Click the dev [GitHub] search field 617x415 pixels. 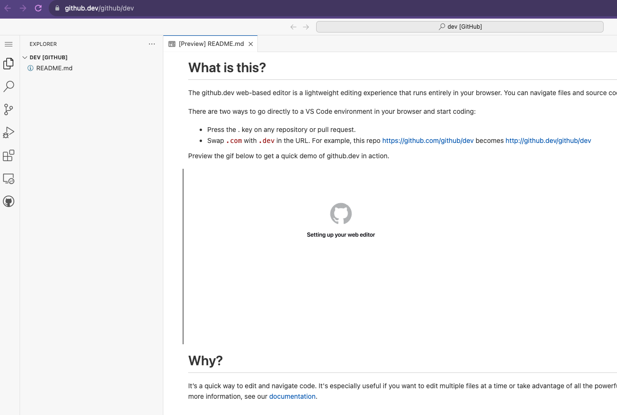pyautogui.click(x=460, y=26)
